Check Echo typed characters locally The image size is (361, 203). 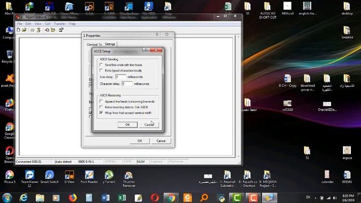pos(101,70)
